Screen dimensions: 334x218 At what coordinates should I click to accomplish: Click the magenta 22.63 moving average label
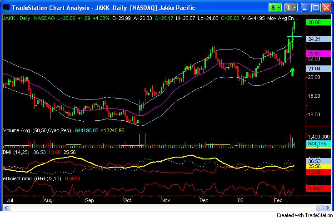click(319, 54)
